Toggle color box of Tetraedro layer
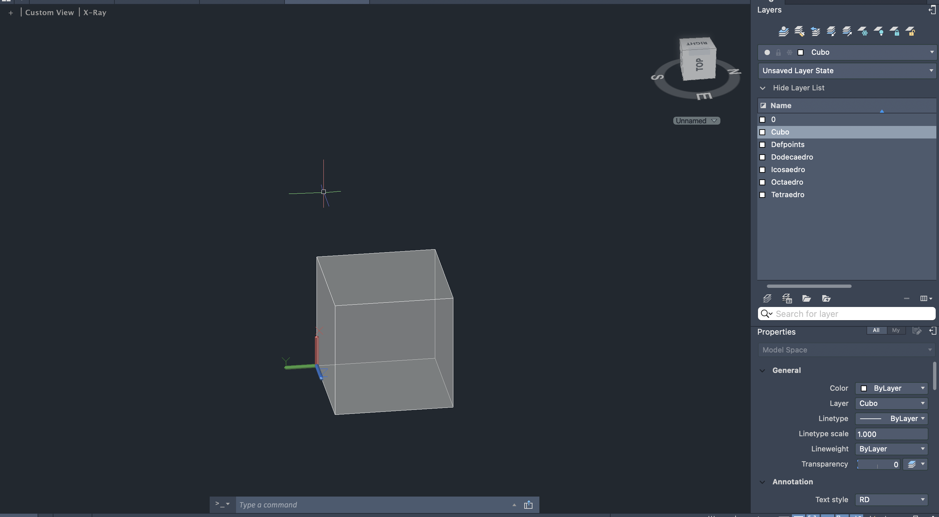 (762, 195)
